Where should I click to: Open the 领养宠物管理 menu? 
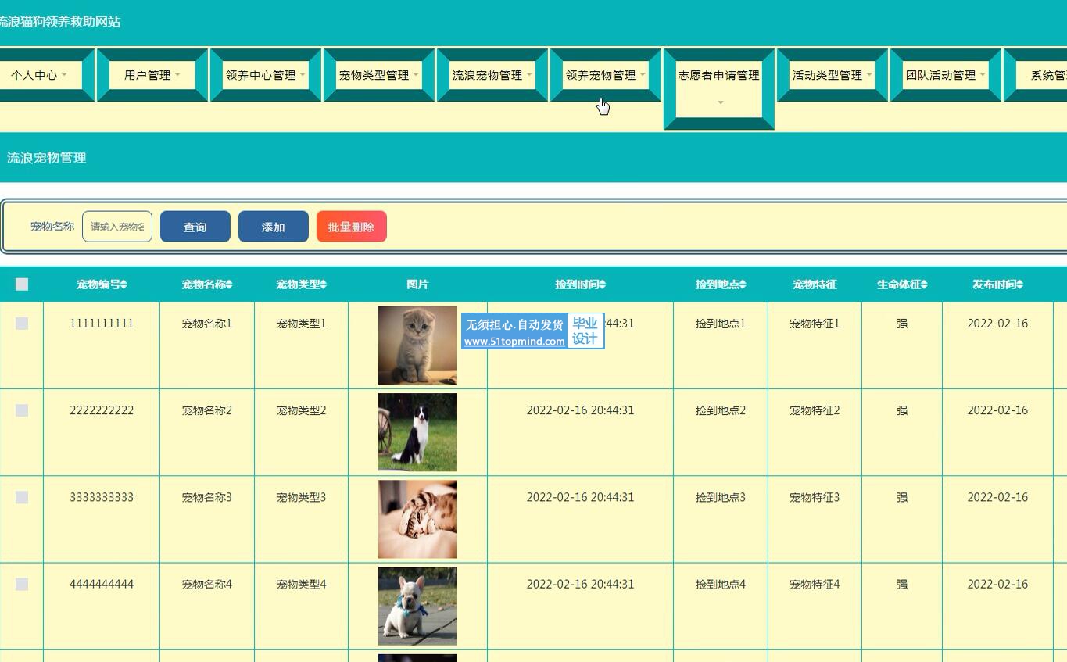pyautogui.click(x=605, y=75)
